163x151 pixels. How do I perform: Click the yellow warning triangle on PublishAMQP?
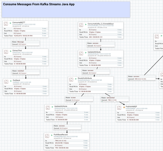pyautogui.click(x=124, y=107)
